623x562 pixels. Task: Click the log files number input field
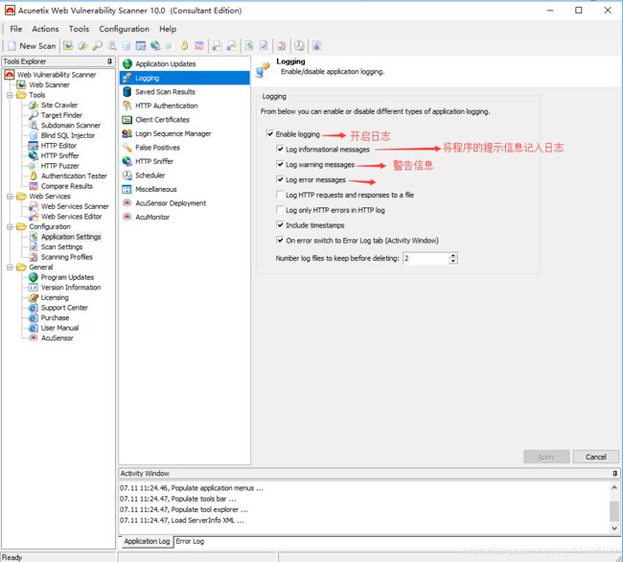(x=426, y=258)
